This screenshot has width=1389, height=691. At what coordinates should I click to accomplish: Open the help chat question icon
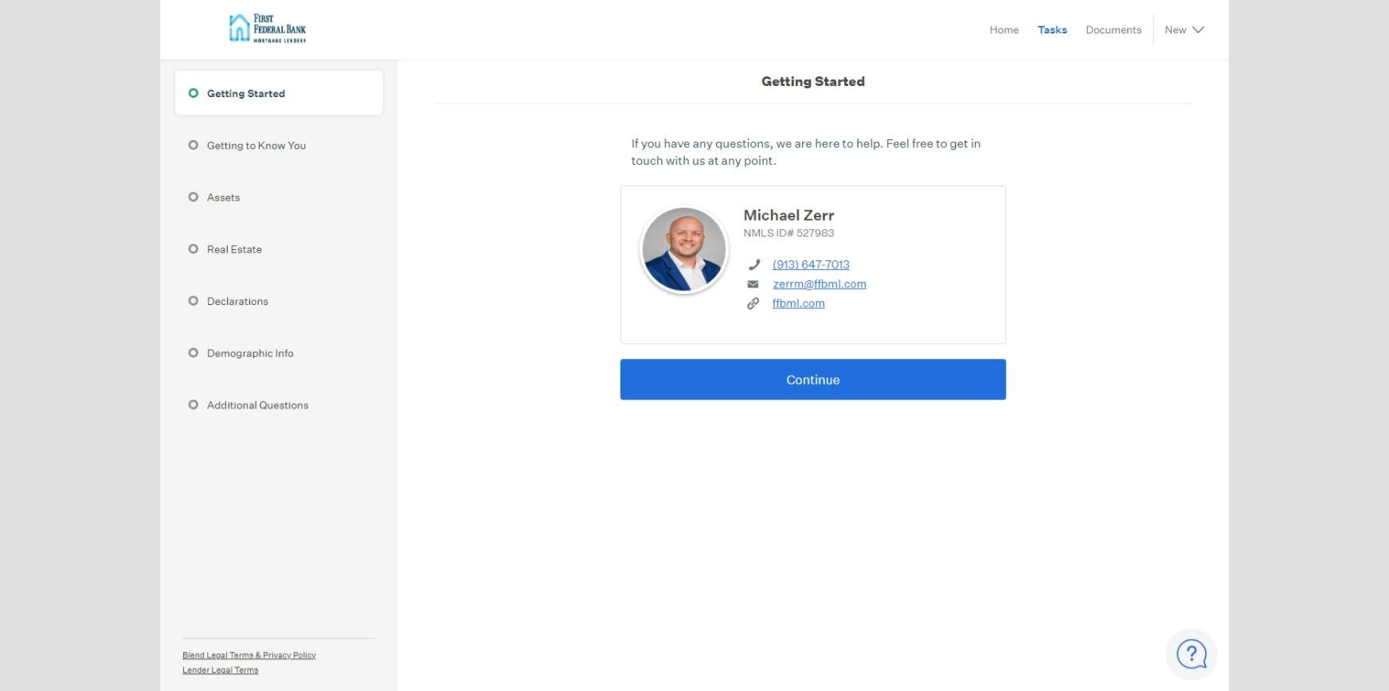coord(1191,654)
